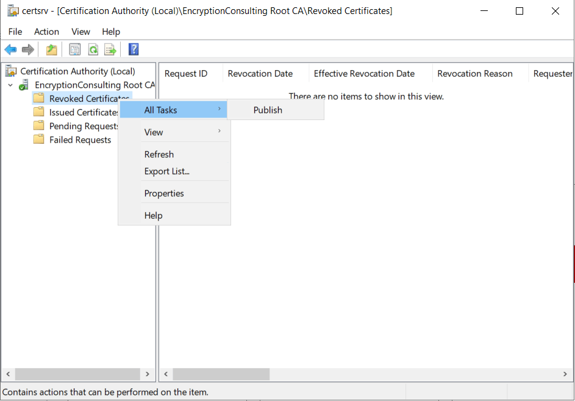The image size is (575, 401).
Task: Sort by Requester column header
Action: 551,74
